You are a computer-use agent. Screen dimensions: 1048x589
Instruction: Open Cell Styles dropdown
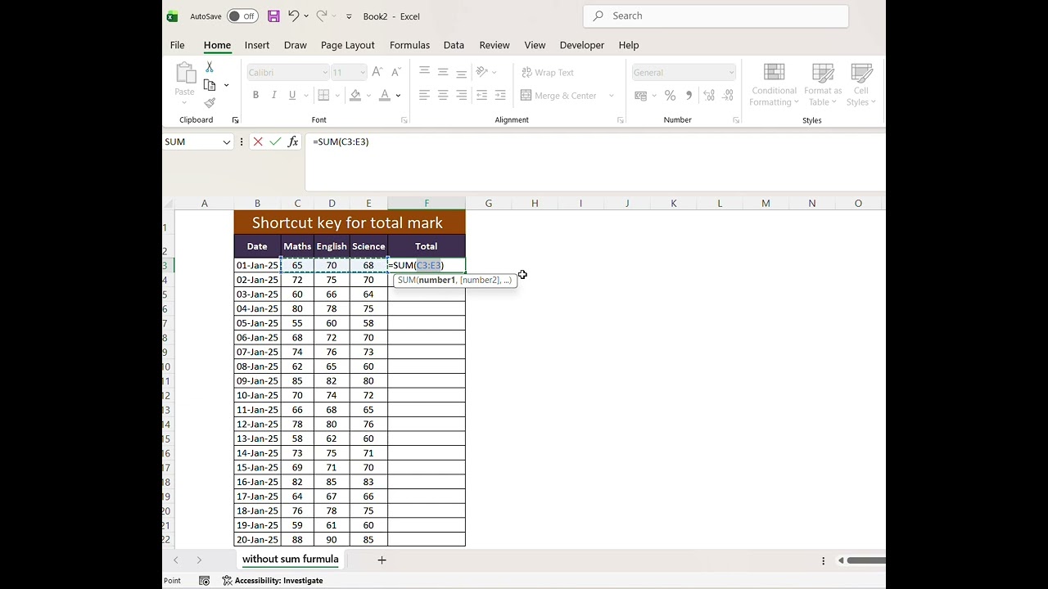tap(861, 86)
